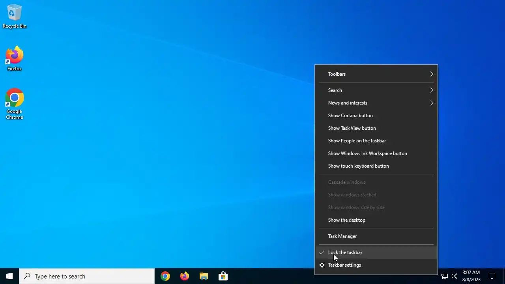
Task: Choose Show the desktop
Action: pos(376,220)
